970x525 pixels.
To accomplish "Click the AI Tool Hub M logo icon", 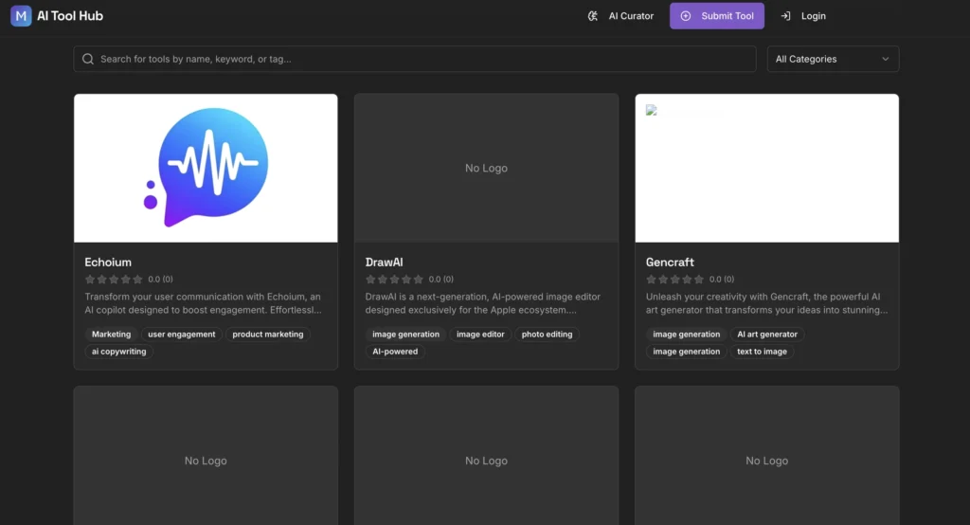I will point(21,16).
